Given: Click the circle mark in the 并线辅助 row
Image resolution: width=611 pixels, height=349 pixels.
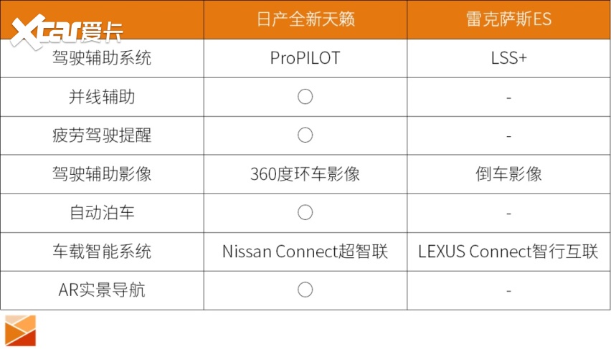Looking at the screenshot, I should click(305, 97).
